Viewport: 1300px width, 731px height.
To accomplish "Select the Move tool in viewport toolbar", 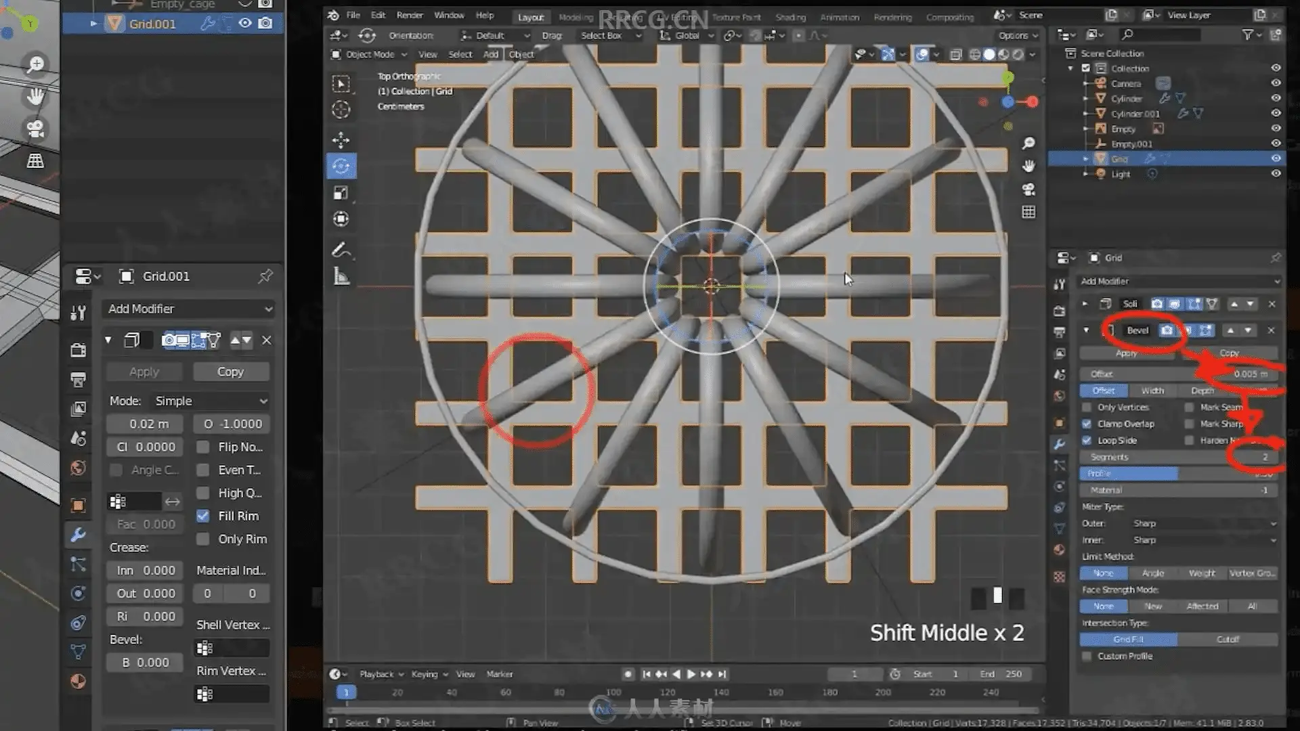I will pos(341,139).
